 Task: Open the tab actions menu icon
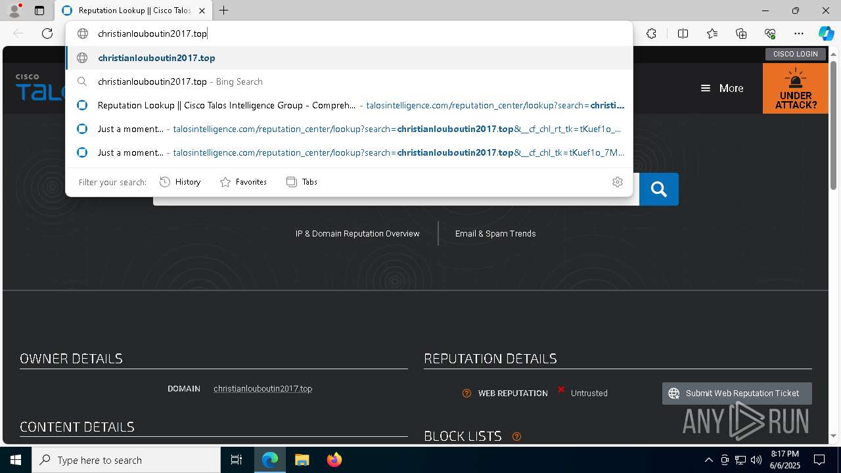click(39, 11)
